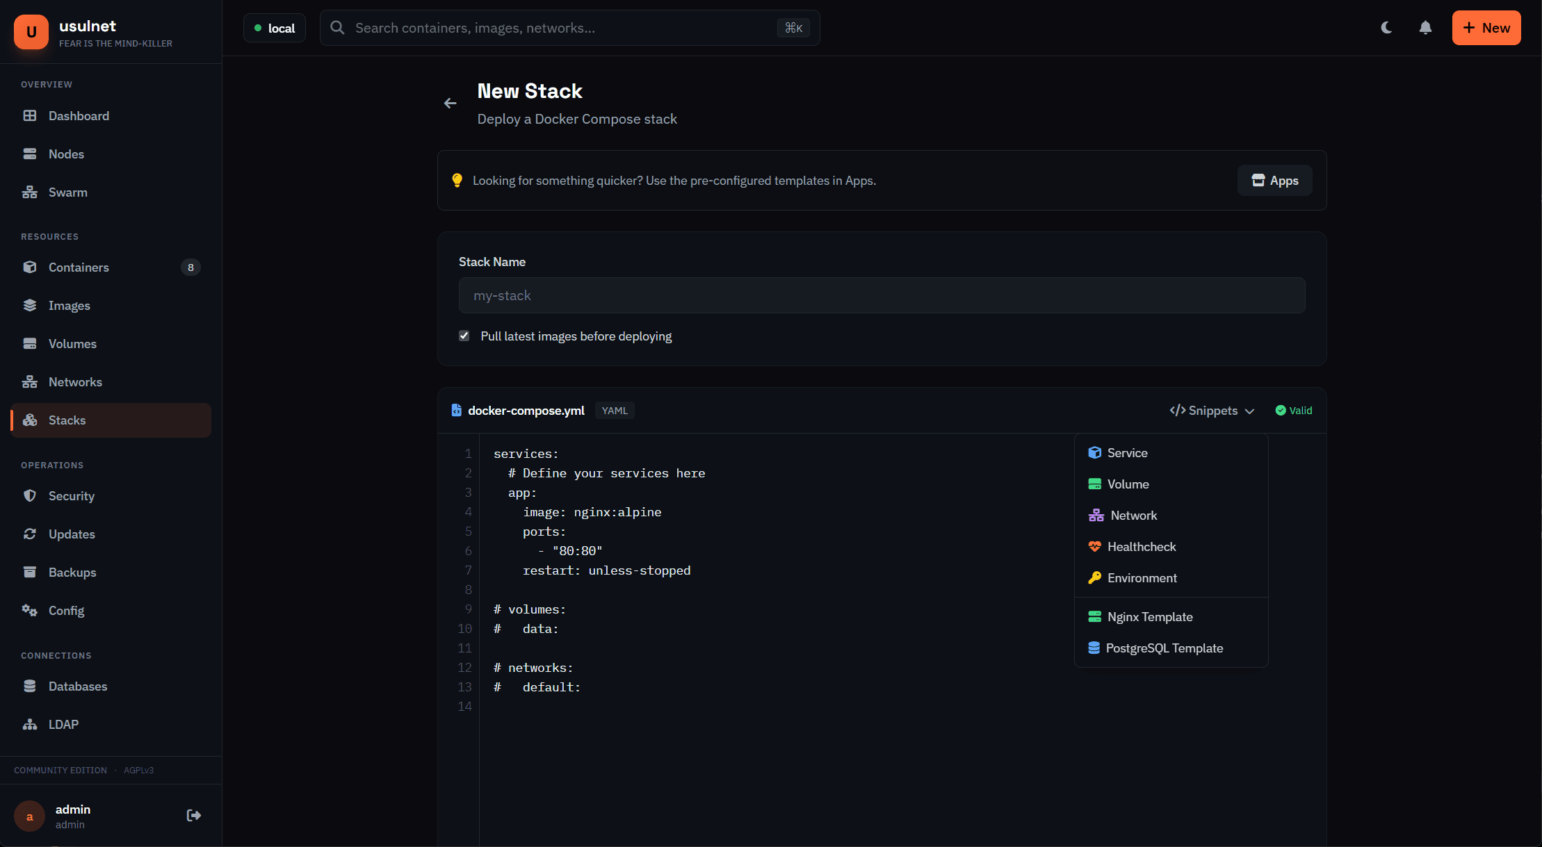Toggle dark mode with the moon icon

coord(1386,28)
